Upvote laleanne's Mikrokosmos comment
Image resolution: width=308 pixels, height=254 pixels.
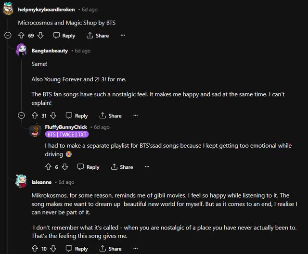[35, 249]
